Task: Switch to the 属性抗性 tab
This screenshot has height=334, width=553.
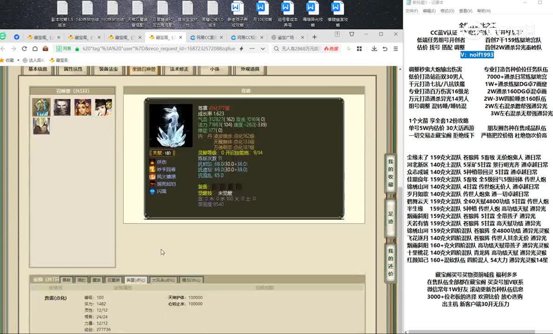Action: [x=73, y=69]
